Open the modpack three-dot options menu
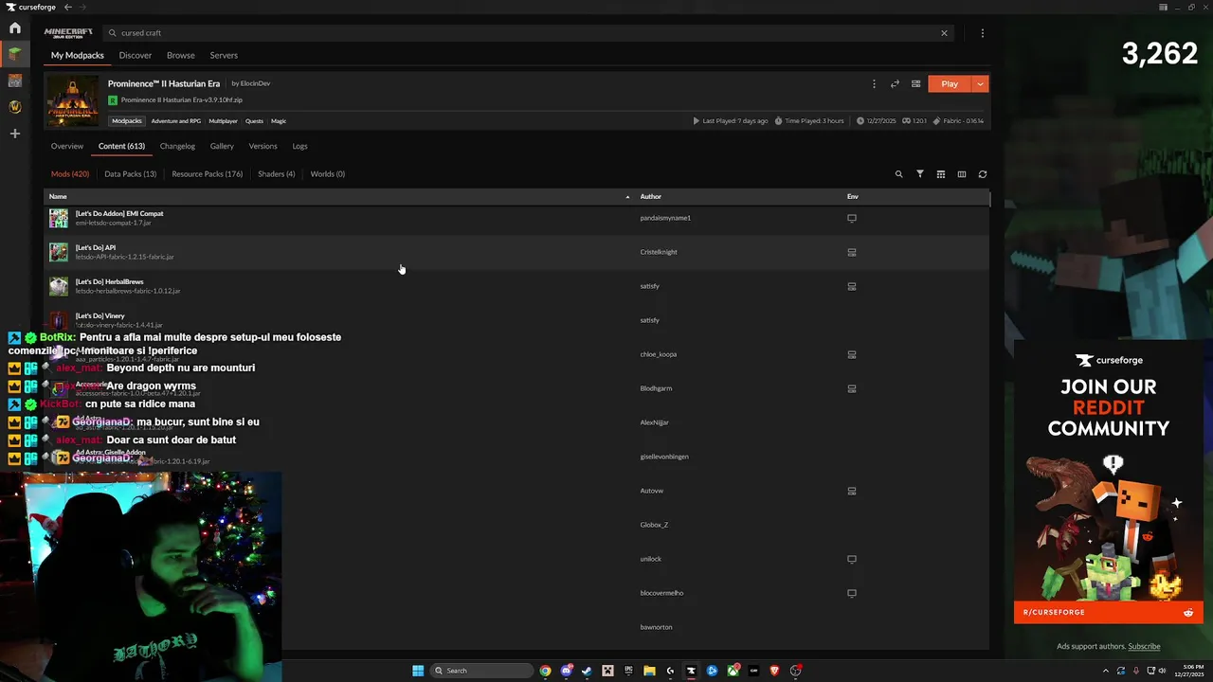The width and height of the screenshot is (1213, 682). (x=874, y=84)
